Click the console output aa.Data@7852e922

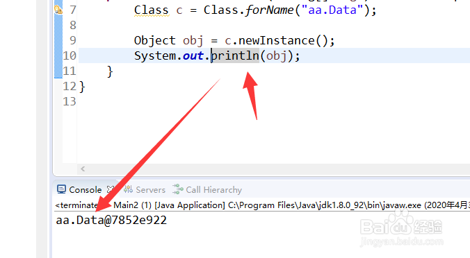coord(111,221)
